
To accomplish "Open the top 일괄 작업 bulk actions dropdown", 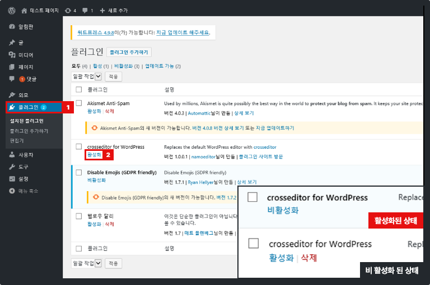I will [87, 77].
